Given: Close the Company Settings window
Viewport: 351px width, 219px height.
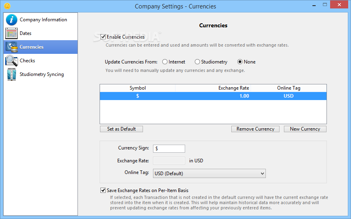Looking at the screenshot, I should coord(339,4).
